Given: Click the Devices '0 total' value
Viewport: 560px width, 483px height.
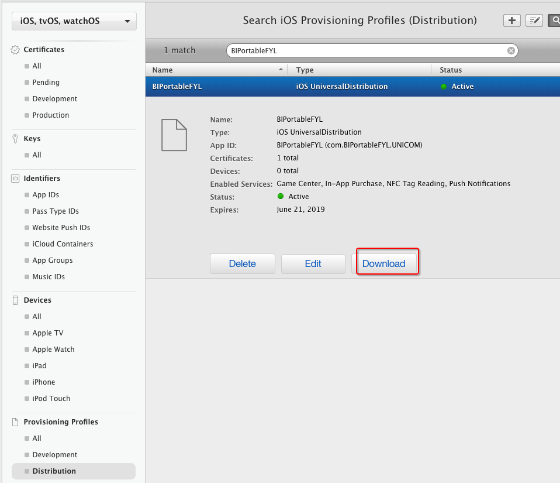Looking at the screenshot, I should coord(288,171).
